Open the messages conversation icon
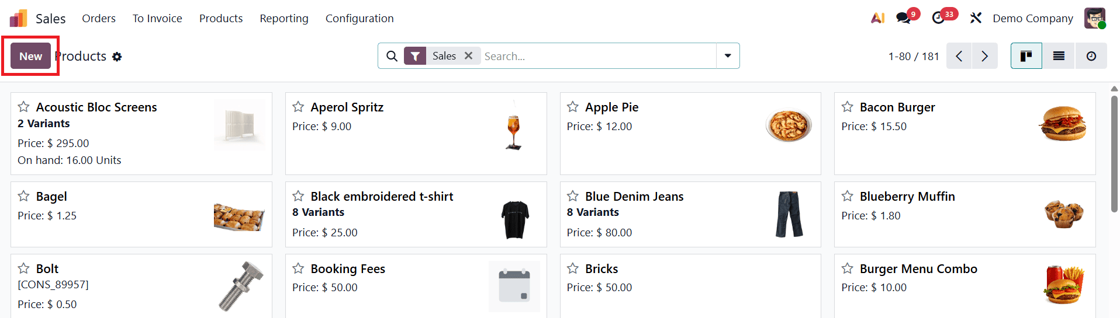 (904, 18)
